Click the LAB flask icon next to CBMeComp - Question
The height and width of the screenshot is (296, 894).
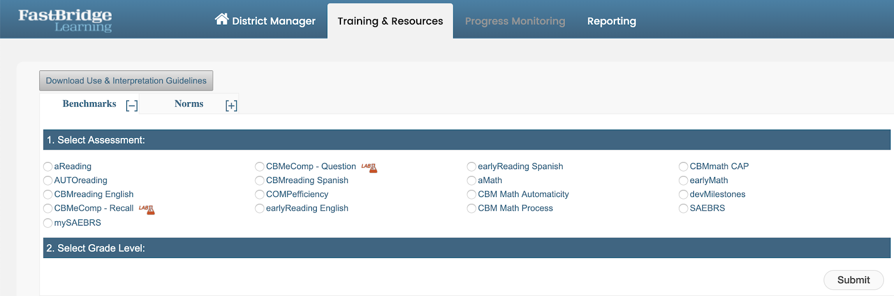tap(369, 167)
